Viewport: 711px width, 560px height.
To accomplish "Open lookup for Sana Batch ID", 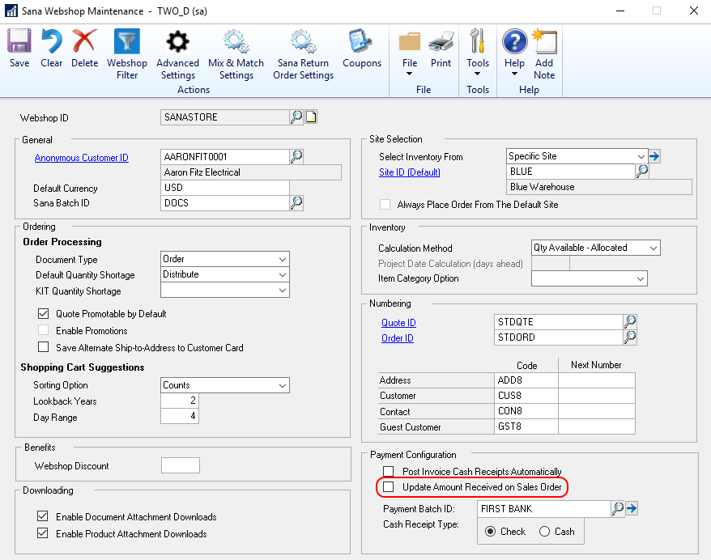I will click(296, 203).
